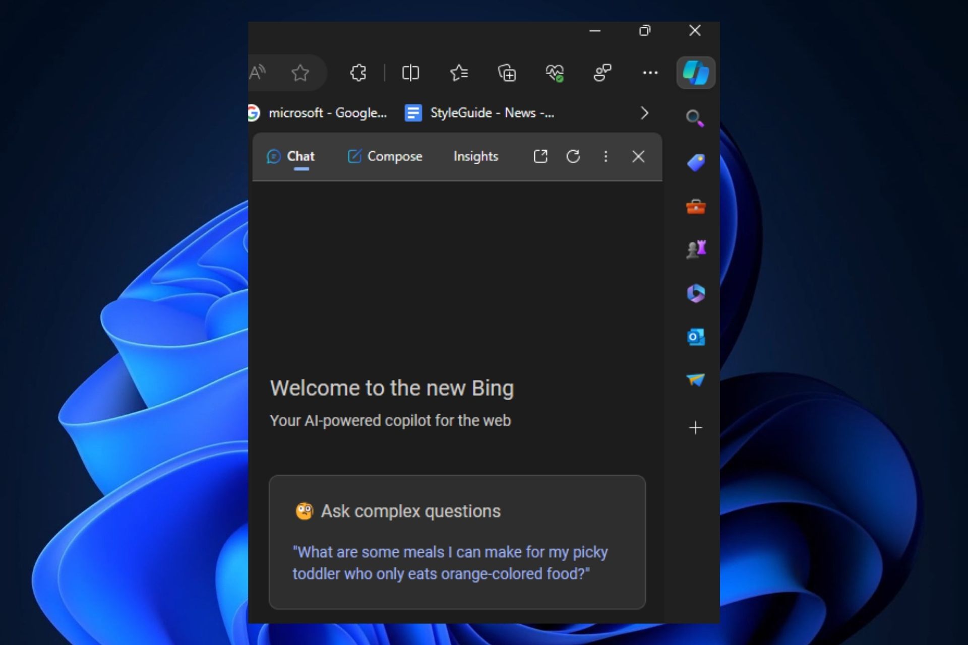The height and width of the screenshot is (645, 968).
Task: Open sidebar Search icon
Action: (x=695, y=118)
